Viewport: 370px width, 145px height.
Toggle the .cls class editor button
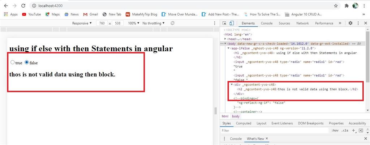click(345, 131)
